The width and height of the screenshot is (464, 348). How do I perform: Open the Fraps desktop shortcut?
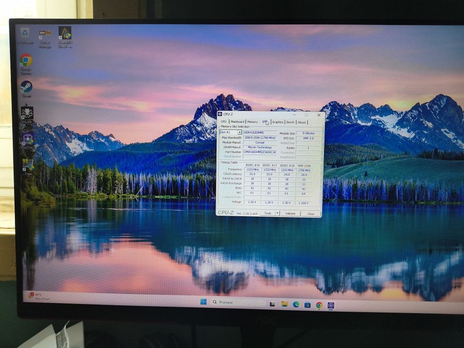pyautogui.click(x=28, y=167)
